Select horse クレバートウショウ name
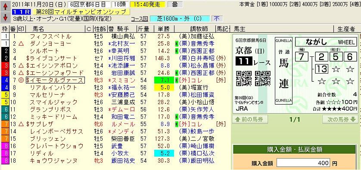Screen dimensions: 361x170 [56, 146]
